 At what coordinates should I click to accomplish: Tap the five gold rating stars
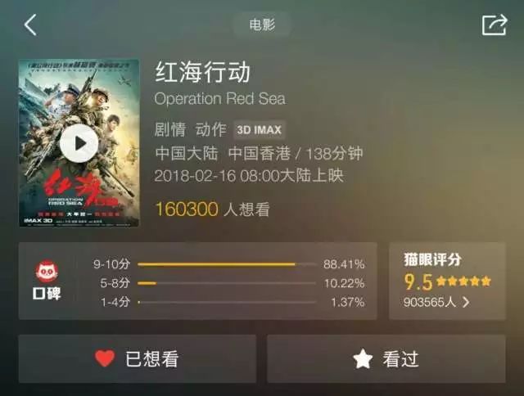coord(463,281)
